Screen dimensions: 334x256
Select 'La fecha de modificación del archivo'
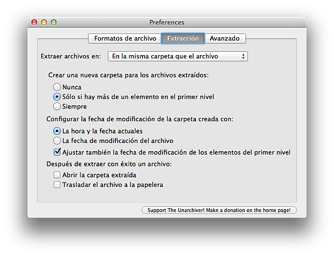pos(57,141)
